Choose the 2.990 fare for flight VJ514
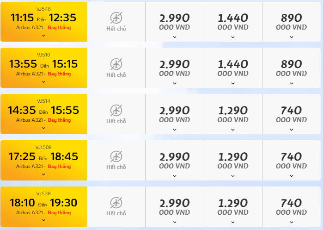Image resolution: width=323 pixels, height=230 pixels. (x=175, y=114)
